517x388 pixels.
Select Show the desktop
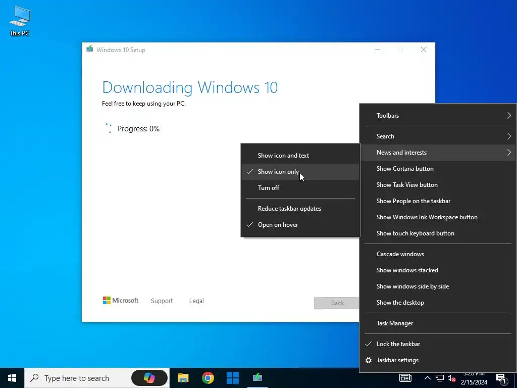(438, 303)
